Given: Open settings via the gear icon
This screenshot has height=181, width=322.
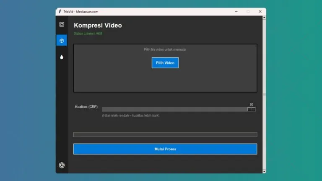Looking at the screenshot, I should click(62, 165).
